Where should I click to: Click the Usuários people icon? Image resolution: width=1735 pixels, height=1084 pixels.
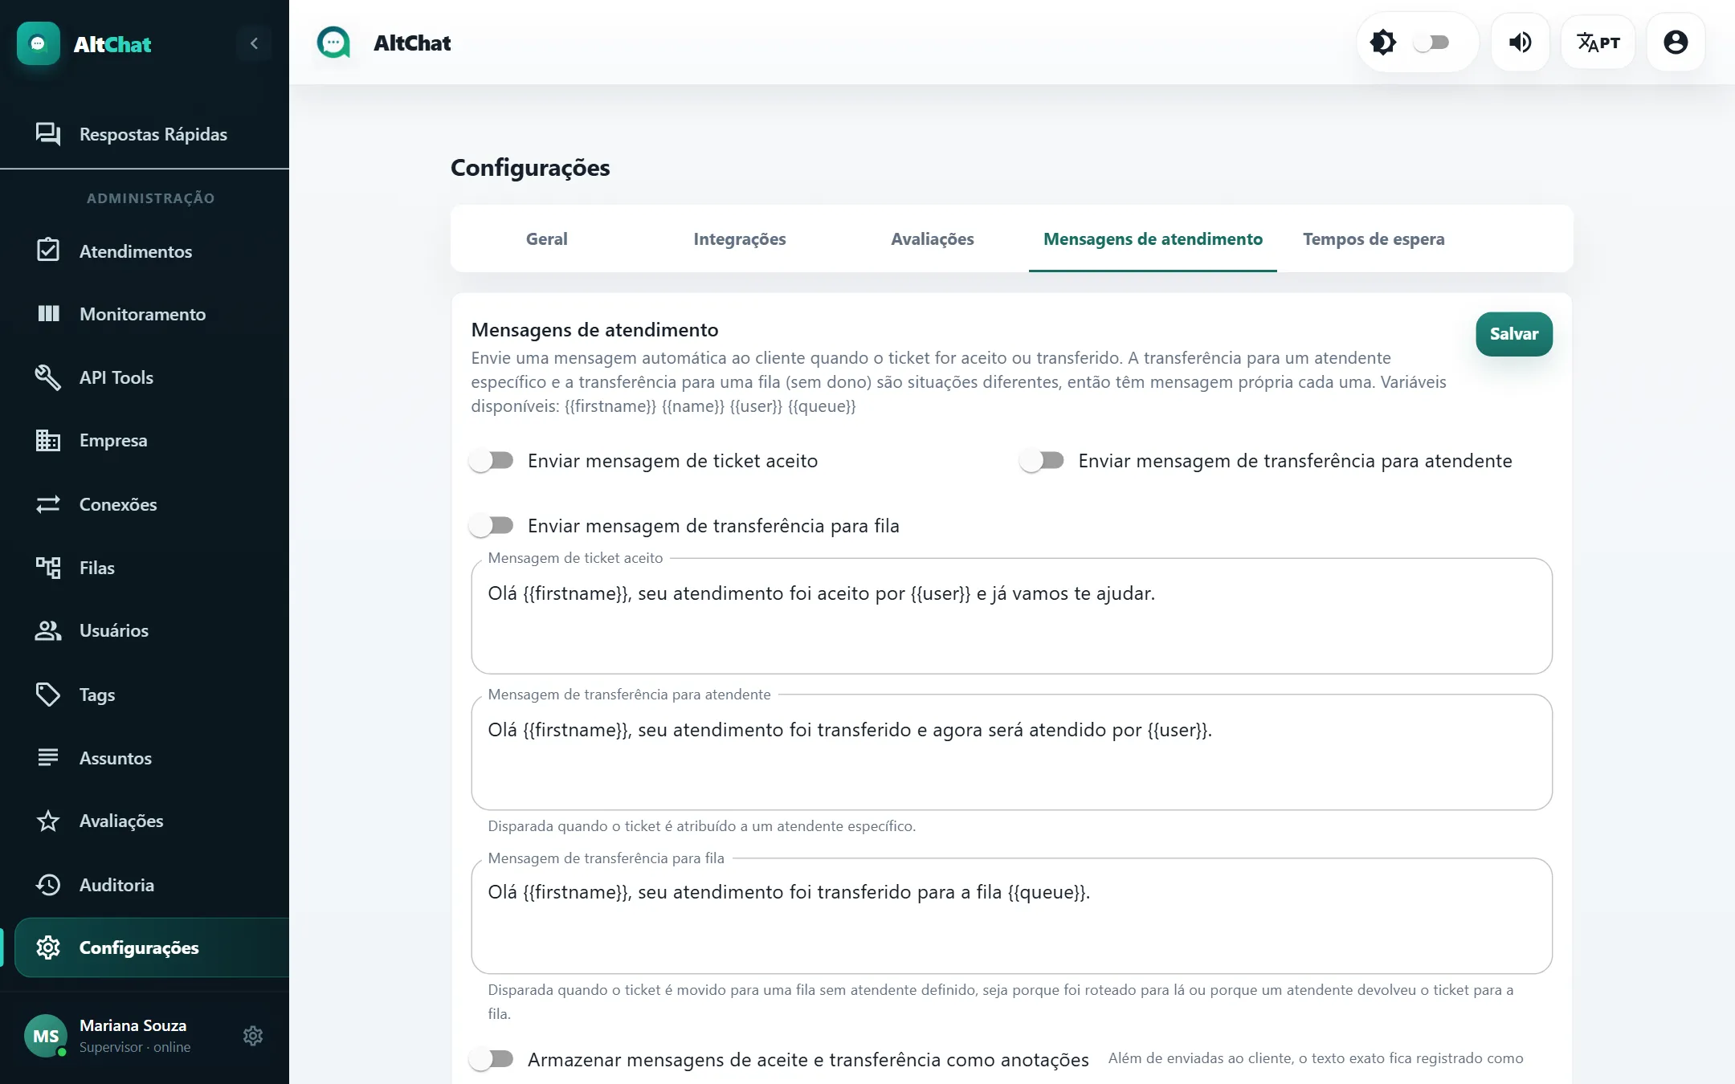point(48,631)
